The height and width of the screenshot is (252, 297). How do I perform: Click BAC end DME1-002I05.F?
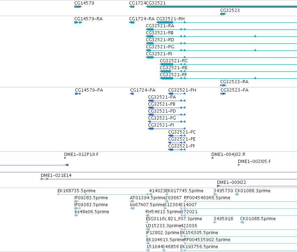[x=254, y=161]
